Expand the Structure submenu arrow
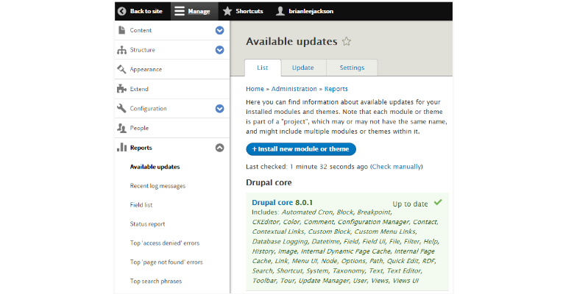This screenshot has height=294, width=574. (x=219, y=50)
